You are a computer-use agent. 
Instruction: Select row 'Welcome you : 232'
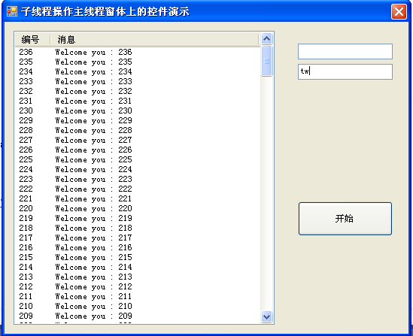[x=138, y=91]
